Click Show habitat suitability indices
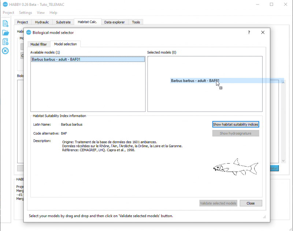This screenshot has width=293, height=231. 235,124
